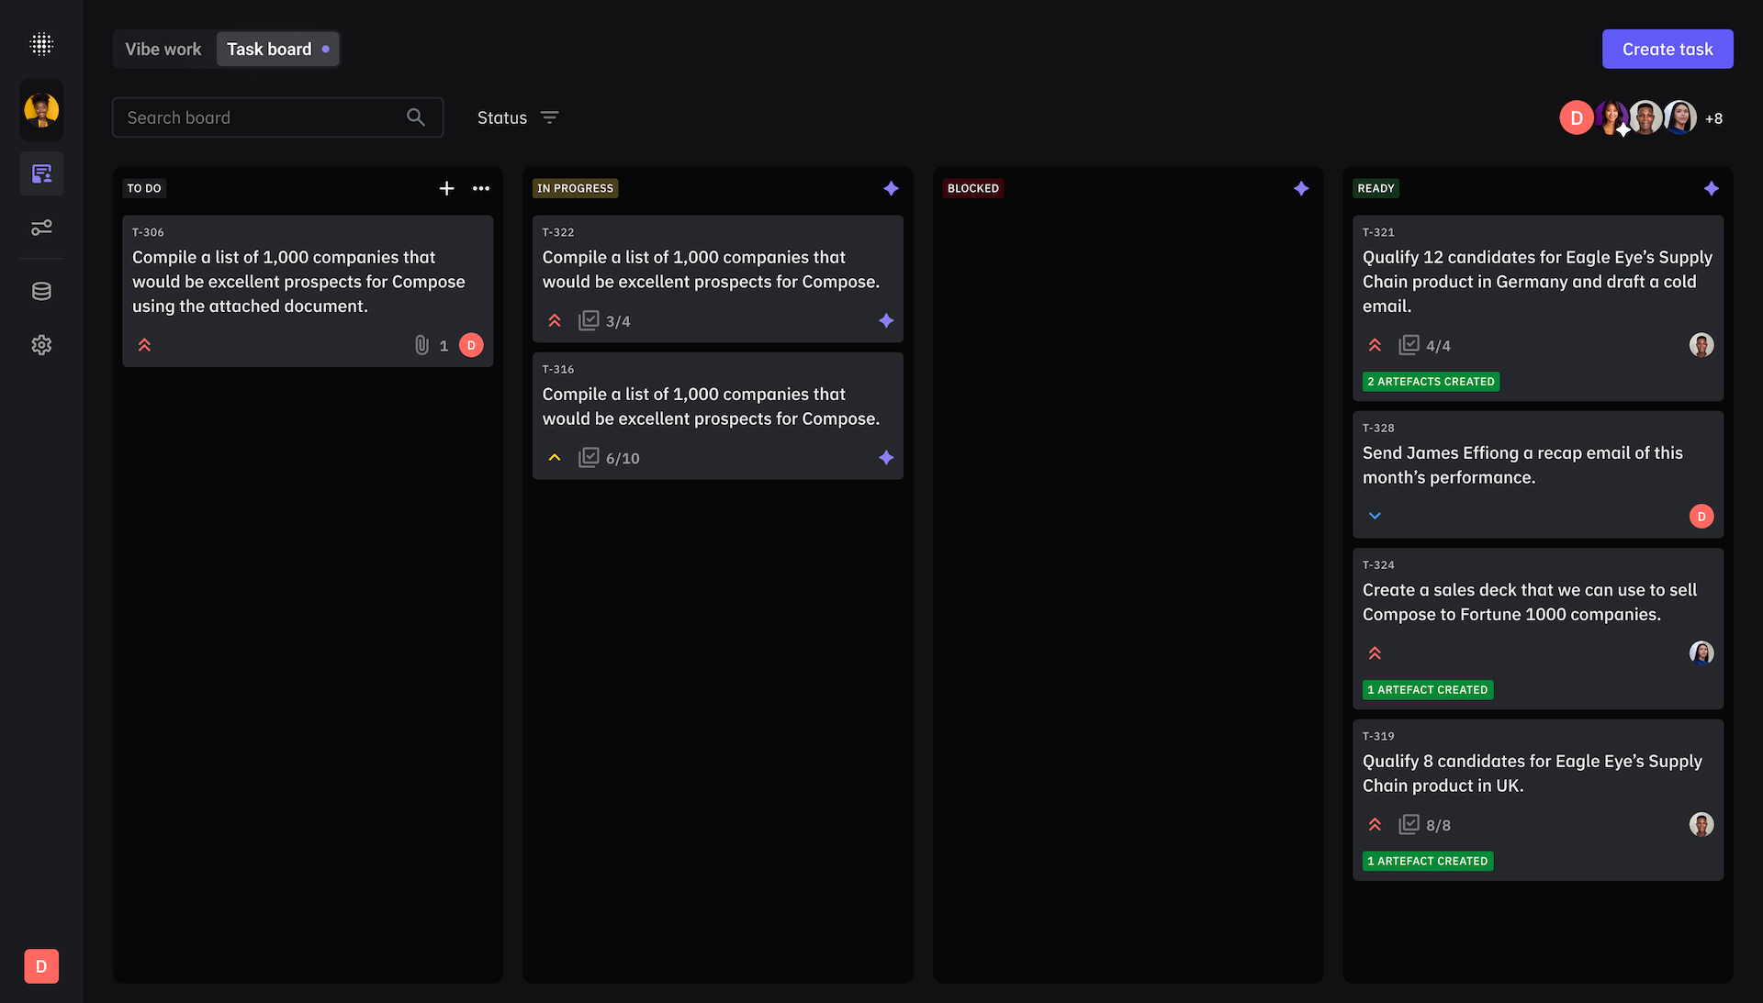Click the TO DO column label
This screenshot has height=1003, width=1763.
[144, 188]
